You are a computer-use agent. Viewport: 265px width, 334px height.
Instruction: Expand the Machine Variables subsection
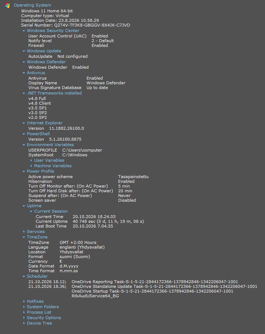click(x=53, y=166)
